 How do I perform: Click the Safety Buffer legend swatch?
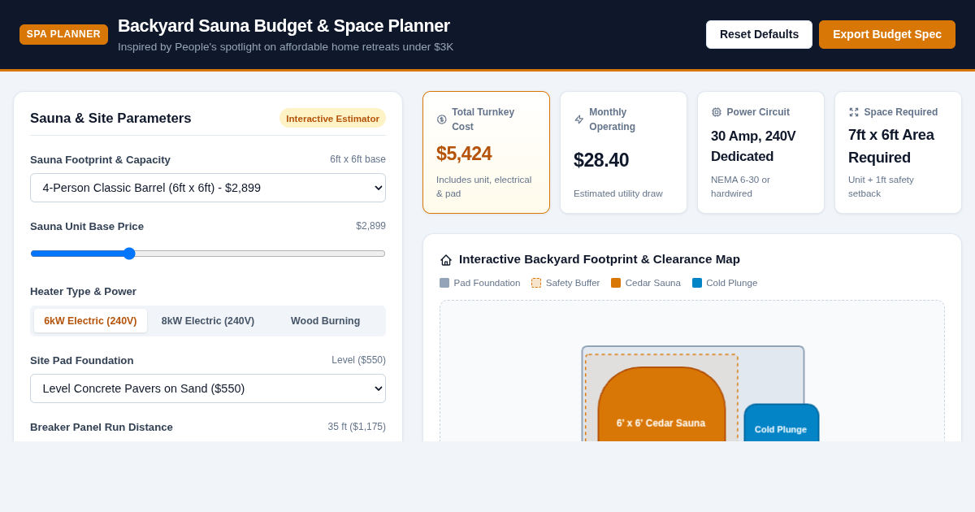click(536, 283)
